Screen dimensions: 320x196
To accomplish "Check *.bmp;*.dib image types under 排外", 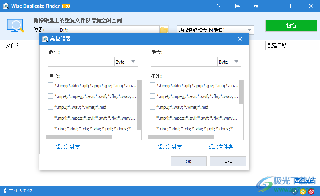I will [x=152, y=85].
